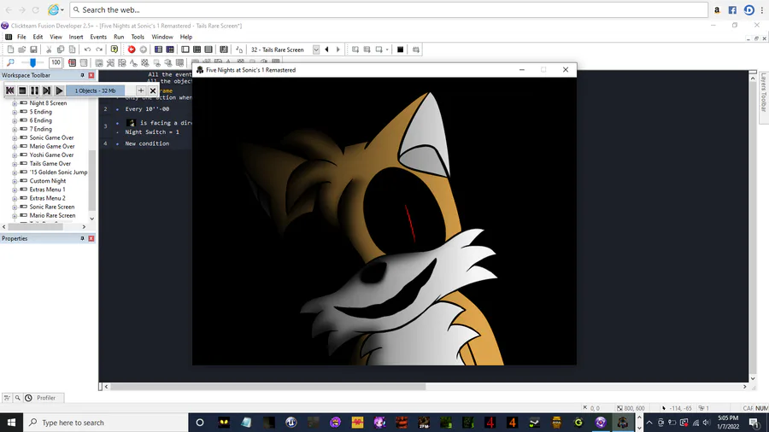This screenshot has height=432, width=769.
Task: Click the New condition line
Action: (147, 143)
